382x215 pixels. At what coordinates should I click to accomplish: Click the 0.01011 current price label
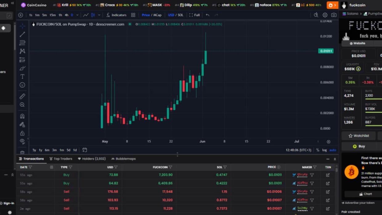pos(326,51)
